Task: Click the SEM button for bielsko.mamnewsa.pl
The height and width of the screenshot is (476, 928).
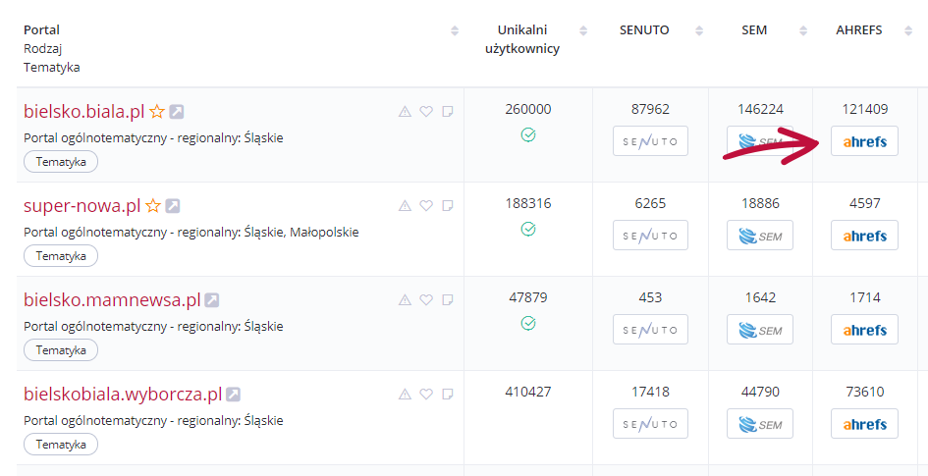Action: [760, 330]
